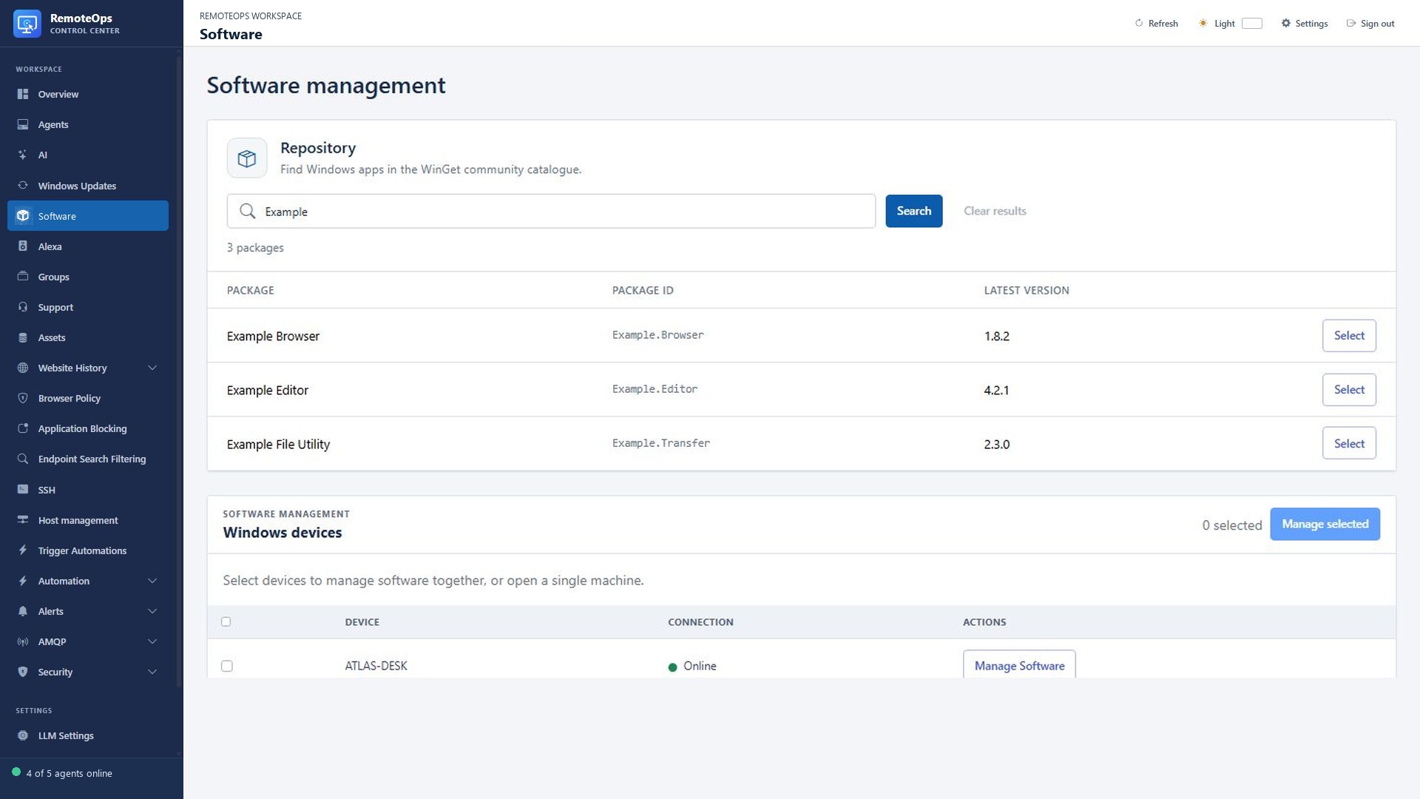Viewport: 1420px width, 799px height.
Task: Click Sign out in the header
Action: pyautogui.click(x=1370, y=24)
